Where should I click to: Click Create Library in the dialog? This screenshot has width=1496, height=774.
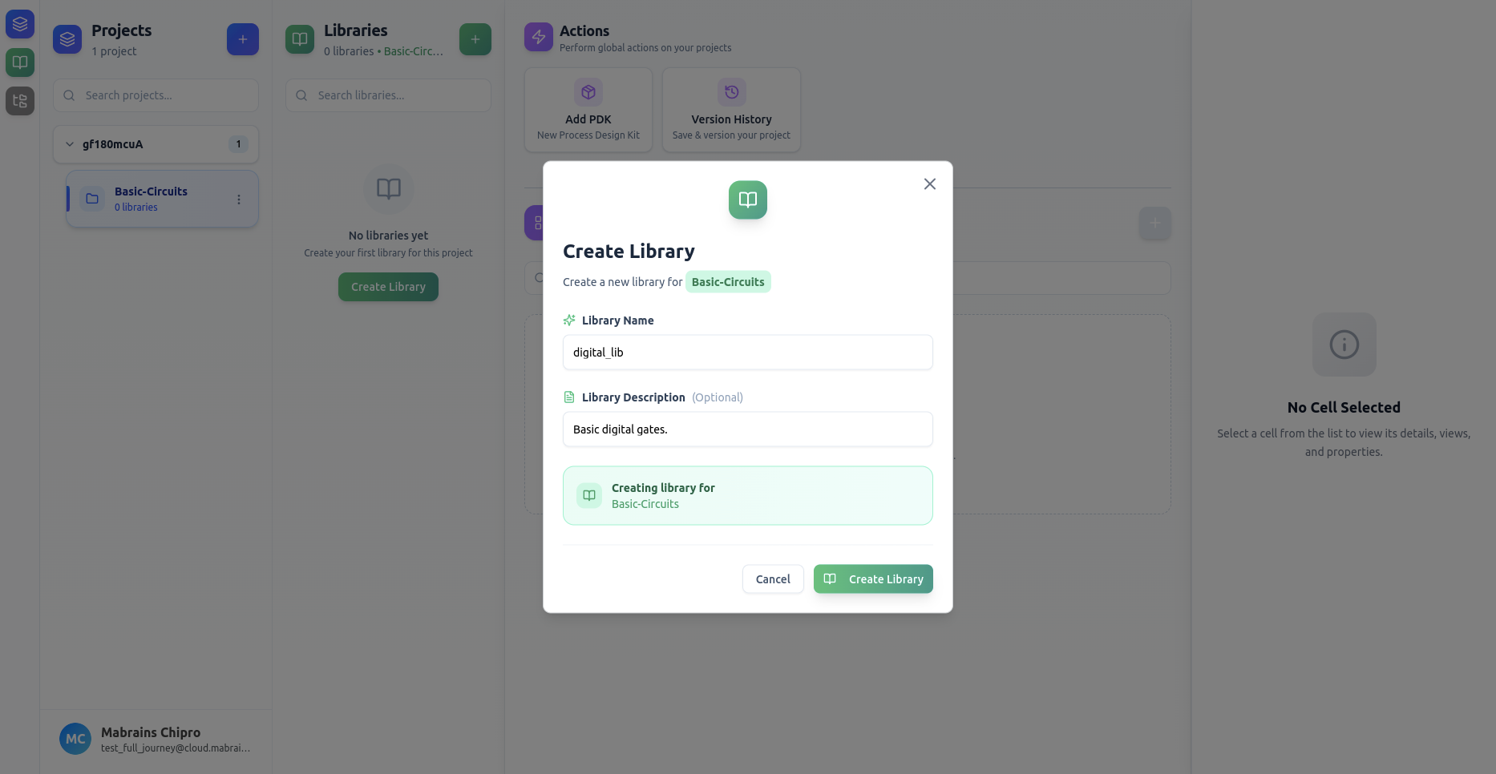(873, 578)
